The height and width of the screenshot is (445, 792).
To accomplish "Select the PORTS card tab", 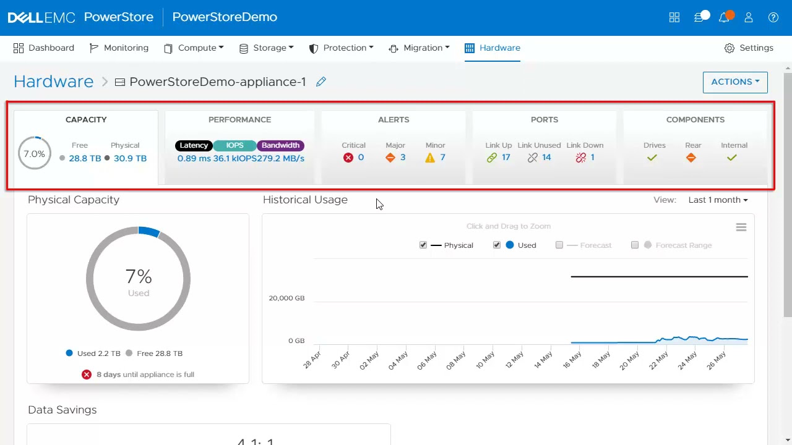I will pyautogui.click(x=544, y=147).
